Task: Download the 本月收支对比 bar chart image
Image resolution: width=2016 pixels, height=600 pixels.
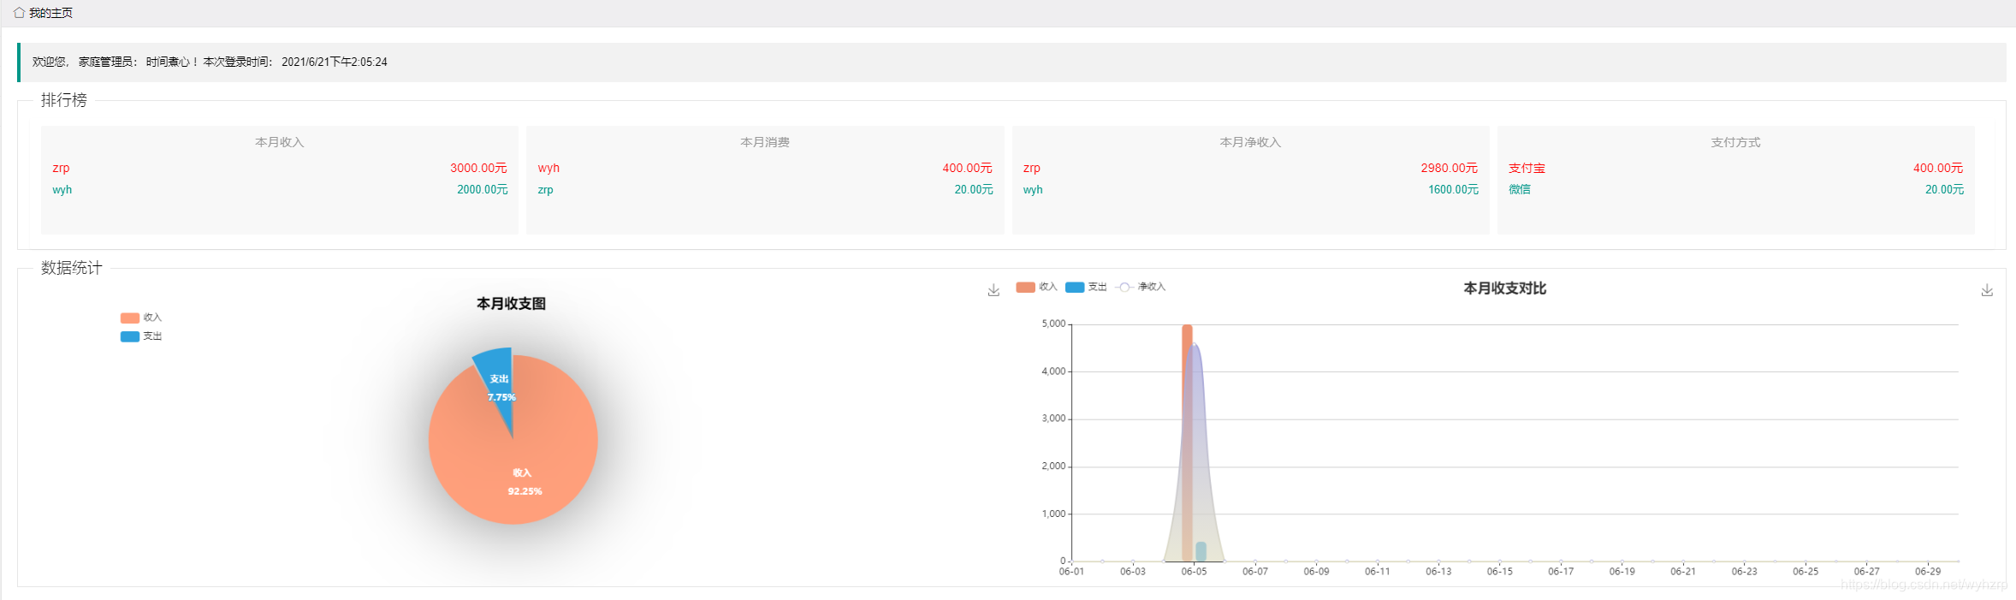Action: click(1987, 290)
